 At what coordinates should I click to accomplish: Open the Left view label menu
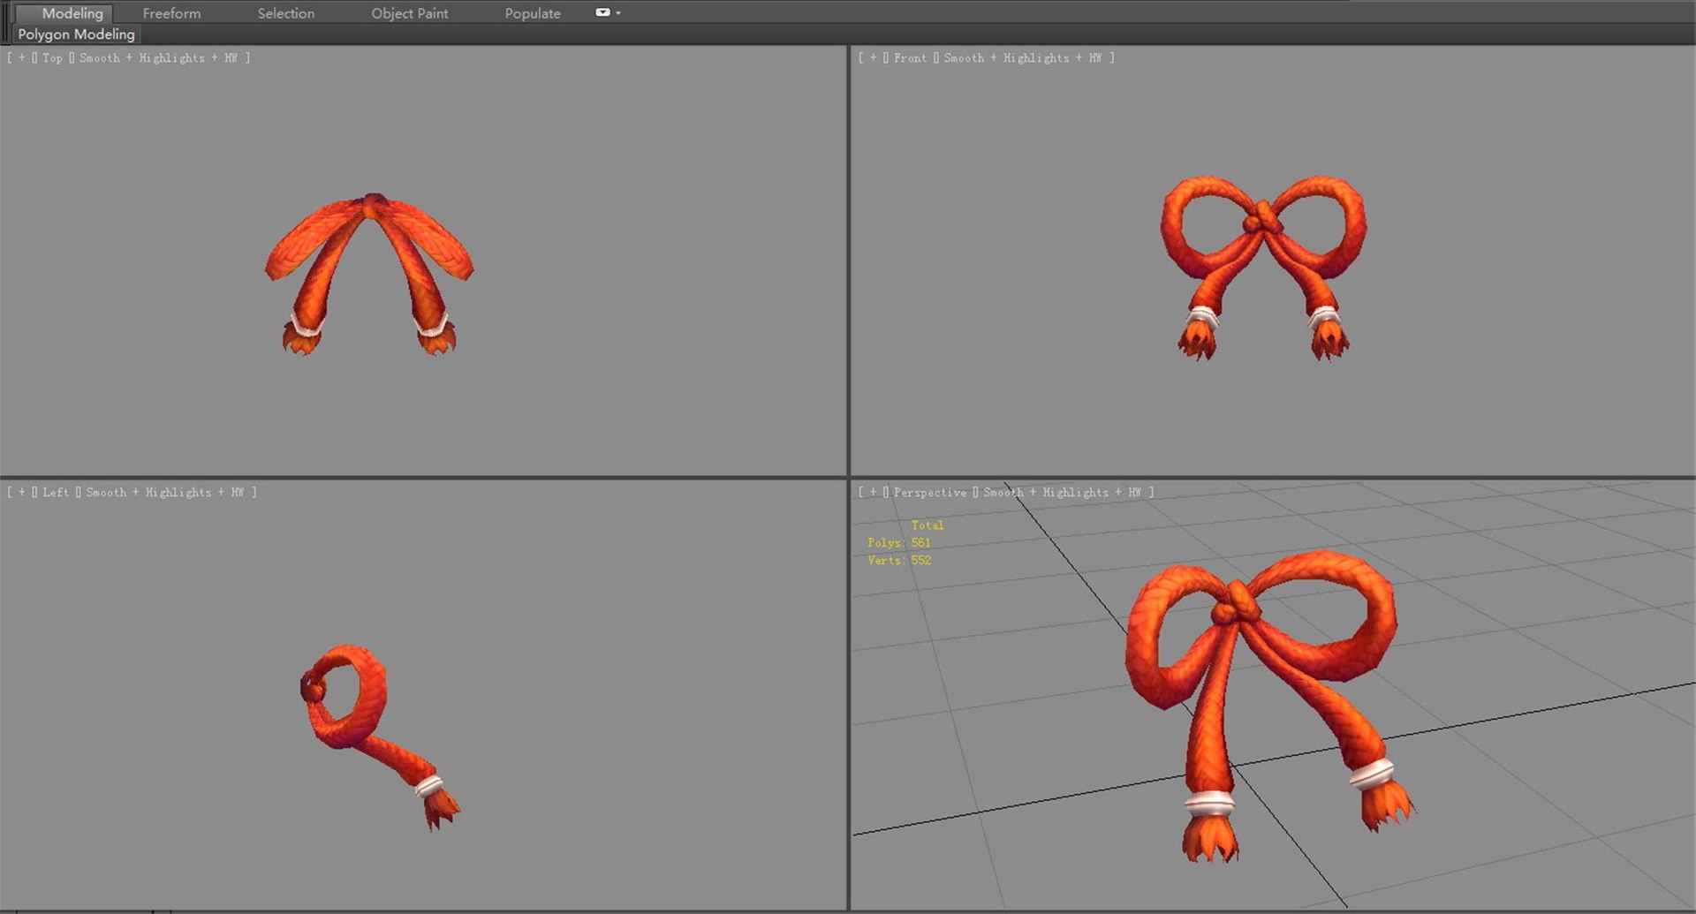(55, 492)
